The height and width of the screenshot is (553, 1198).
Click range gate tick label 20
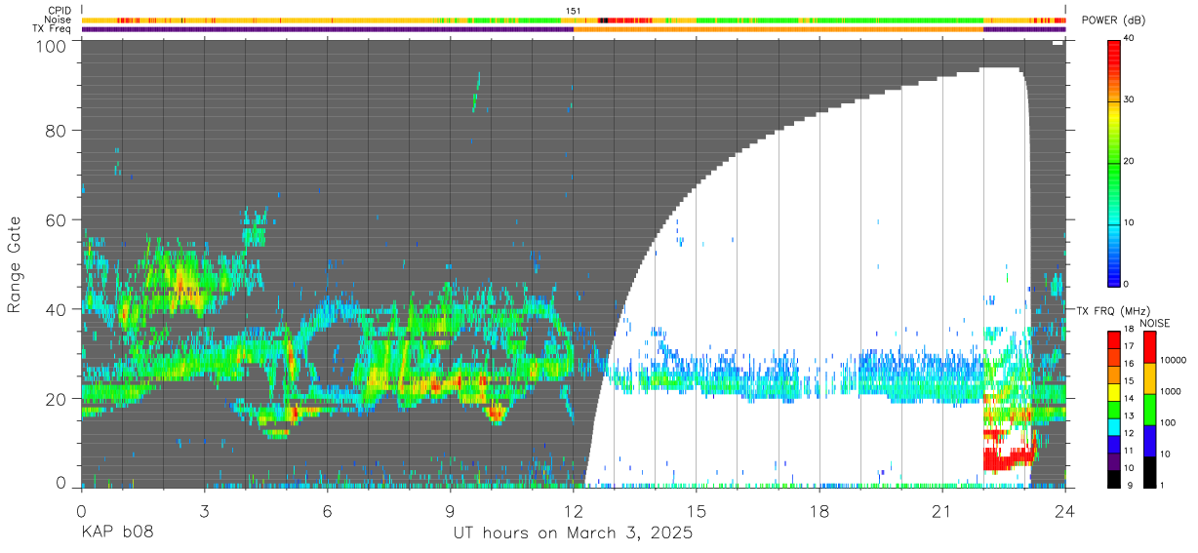56,399
